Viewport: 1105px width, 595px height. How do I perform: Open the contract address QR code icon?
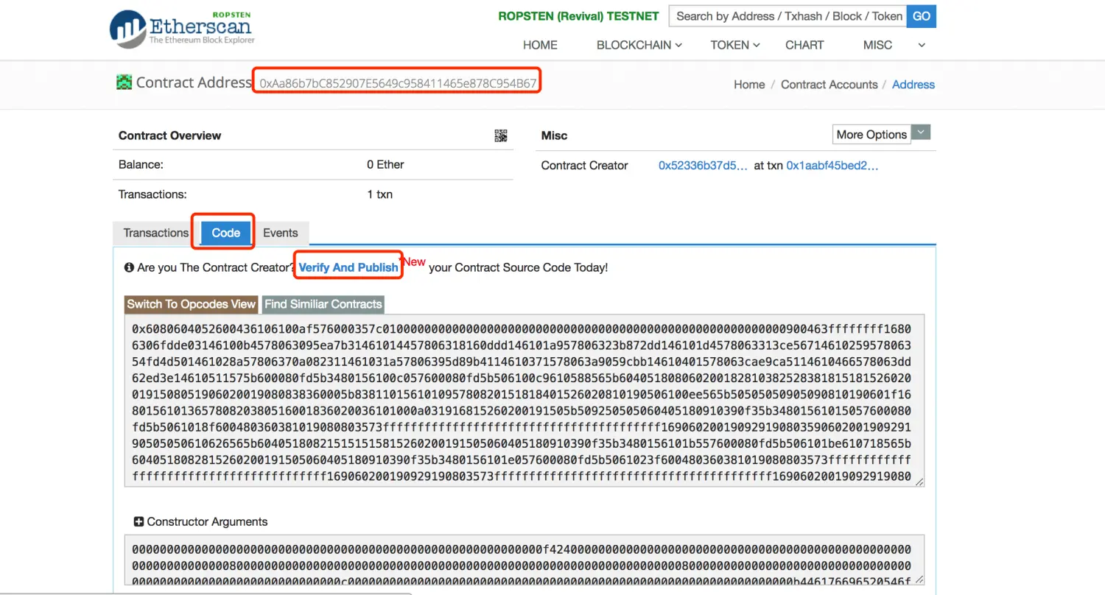(501, 135)
